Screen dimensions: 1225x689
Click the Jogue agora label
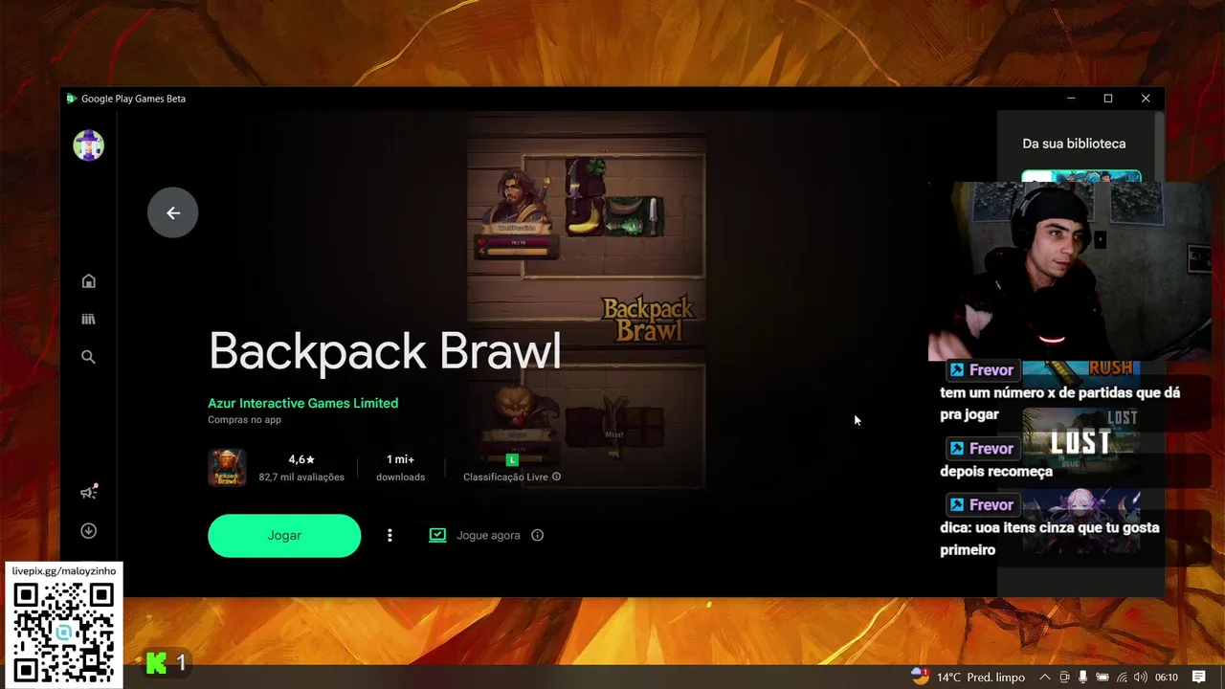coord(488,536)
